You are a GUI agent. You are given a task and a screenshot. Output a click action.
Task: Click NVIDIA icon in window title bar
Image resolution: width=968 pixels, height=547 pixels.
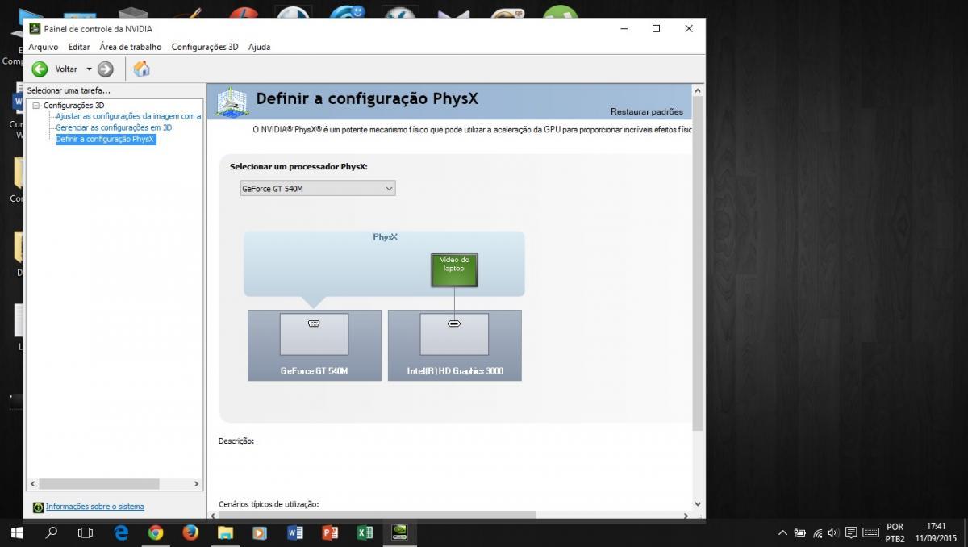[35, 29]
